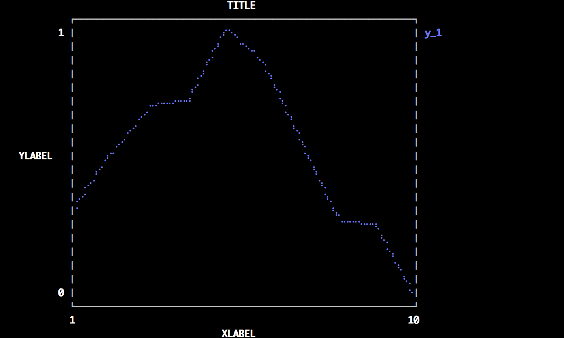The width and height of the screenshot is (564, 338).
Task: Click the dashed right border line
Action: pos(416,161)
